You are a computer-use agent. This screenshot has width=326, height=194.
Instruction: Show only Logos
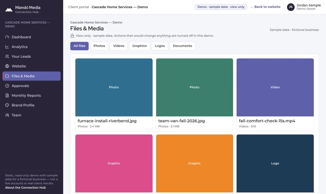click(x=160, y=46)
